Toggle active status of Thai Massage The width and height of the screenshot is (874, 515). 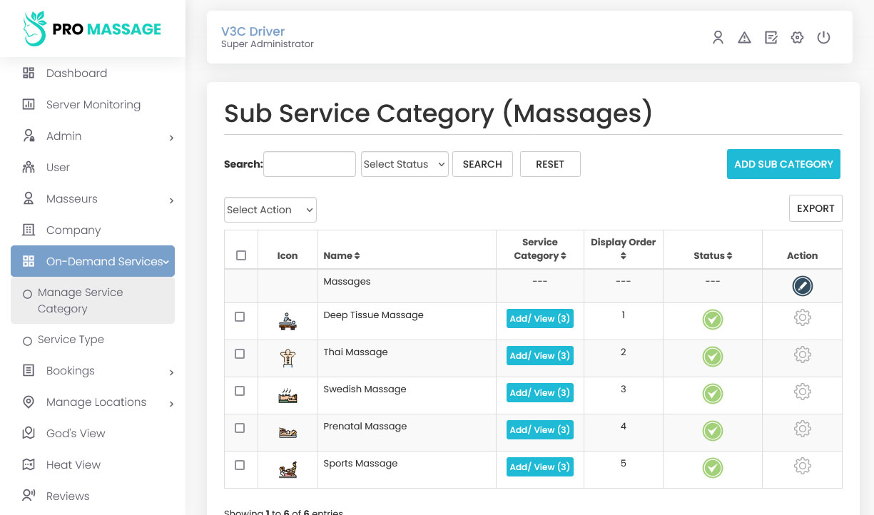pos(712,357)
